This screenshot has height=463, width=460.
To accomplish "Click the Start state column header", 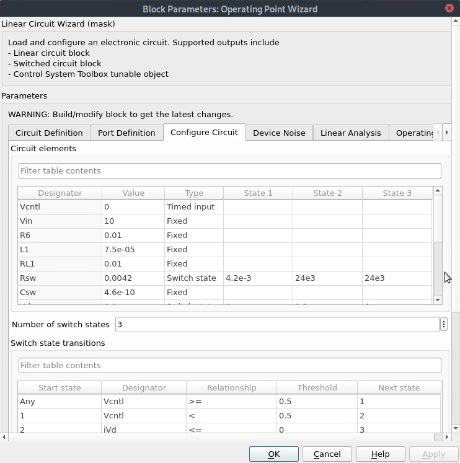I will tap(60, 388).
